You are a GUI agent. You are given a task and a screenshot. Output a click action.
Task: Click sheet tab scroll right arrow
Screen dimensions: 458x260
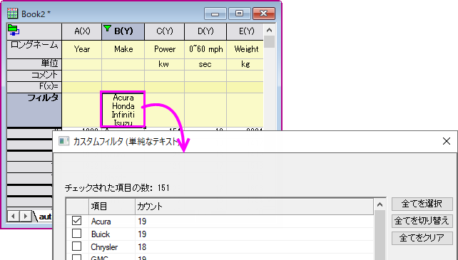coord(26,217)
